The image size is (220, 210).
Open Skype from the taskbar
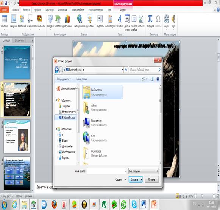[x=134, y=204]
